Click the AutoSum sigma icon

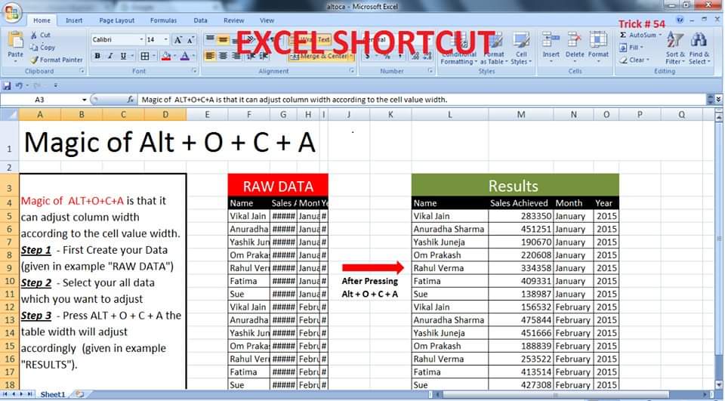[623, 35]
